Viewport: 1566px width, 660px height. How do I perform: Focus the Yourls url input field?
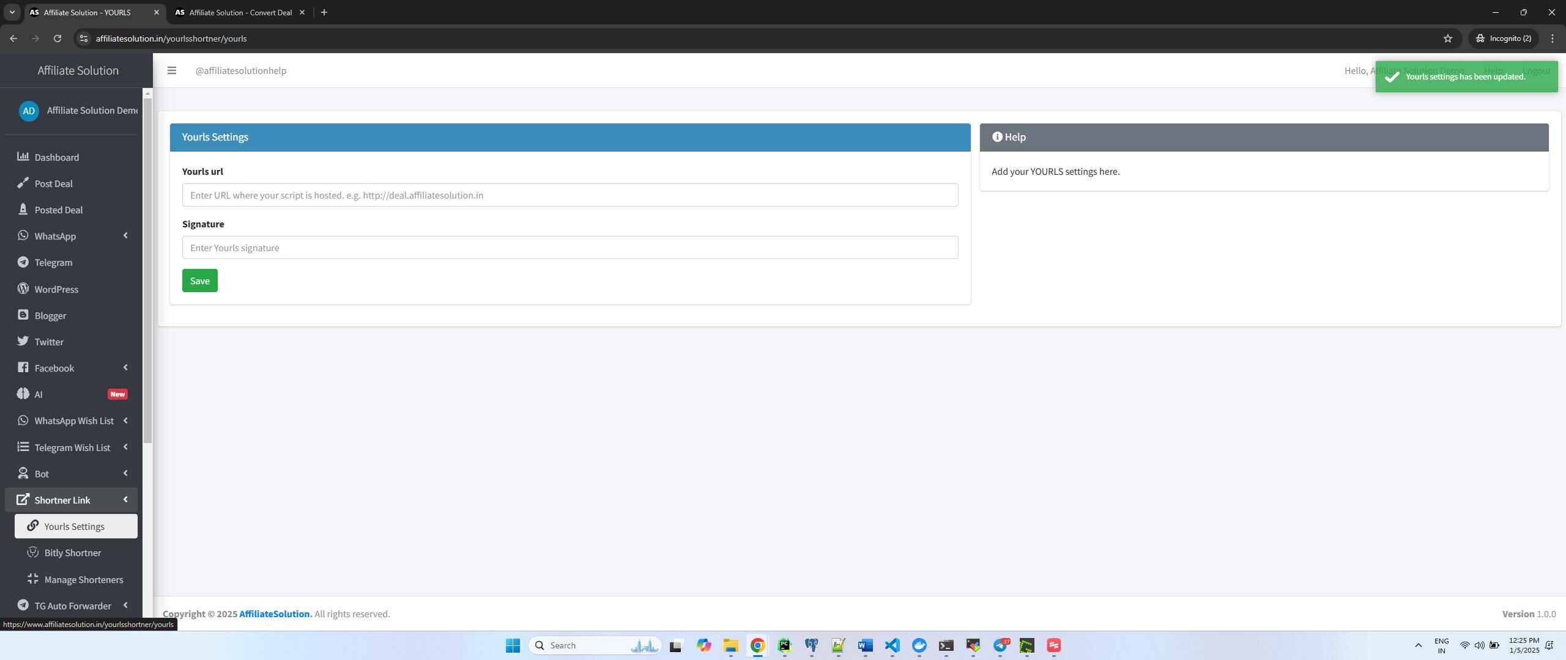point(570,195)
